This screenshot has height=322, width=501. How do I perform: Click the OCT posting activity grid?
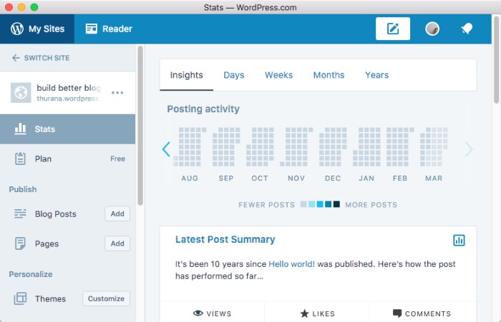click(x=260, y=146)
